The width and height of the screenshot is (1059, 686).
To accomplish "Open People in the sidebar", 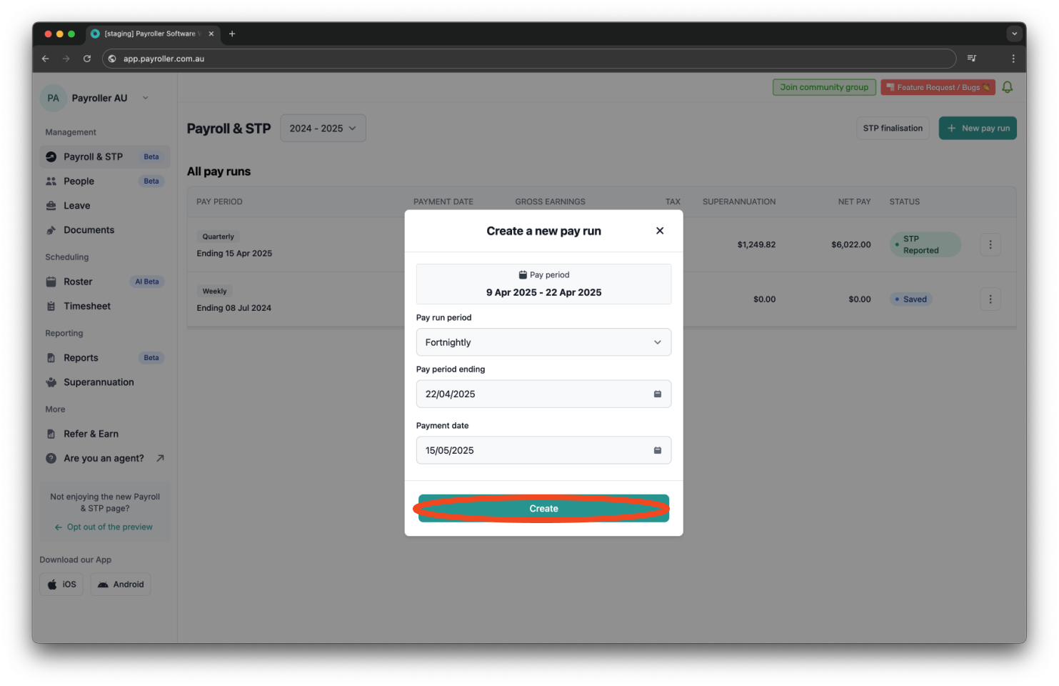I will pyautogui.click(x=79, y=182).
